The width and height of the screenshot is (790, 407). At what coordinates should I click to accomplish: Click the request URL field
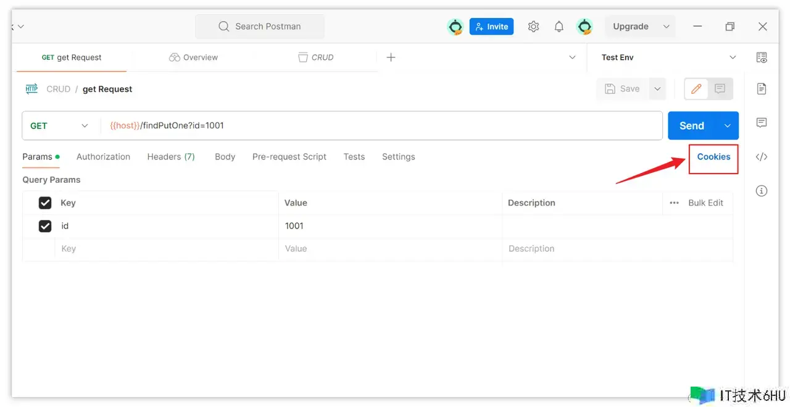click(x=381, y=126)
